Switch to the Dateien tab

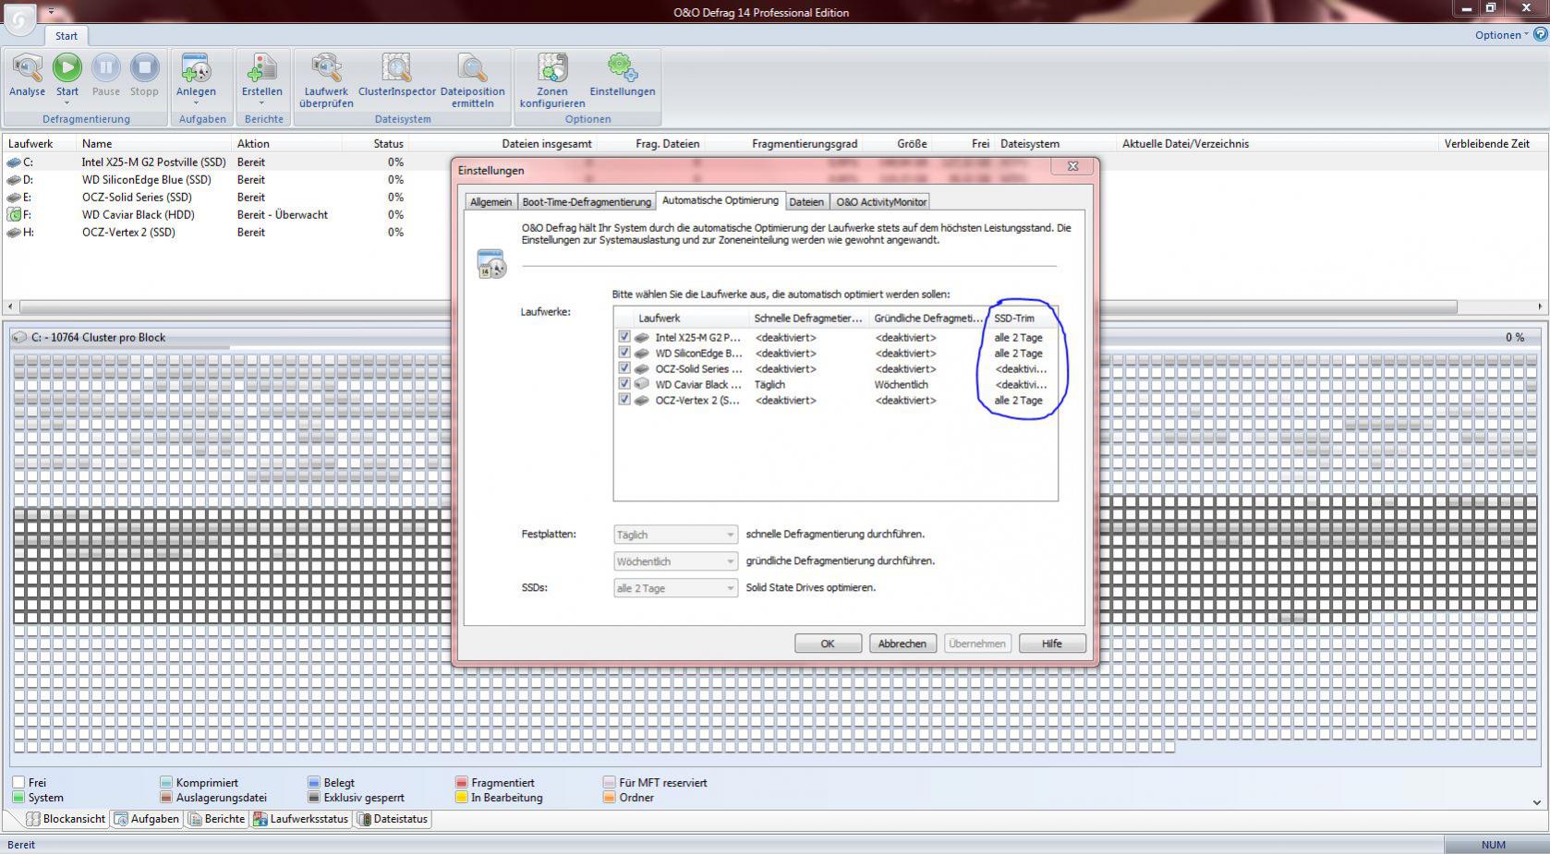[x=806, y=202]
